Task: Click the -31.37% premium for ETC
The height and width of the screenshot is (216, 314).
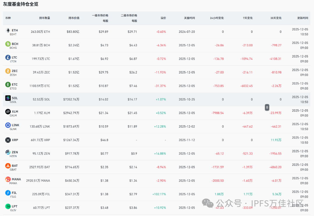Action: 160,86
